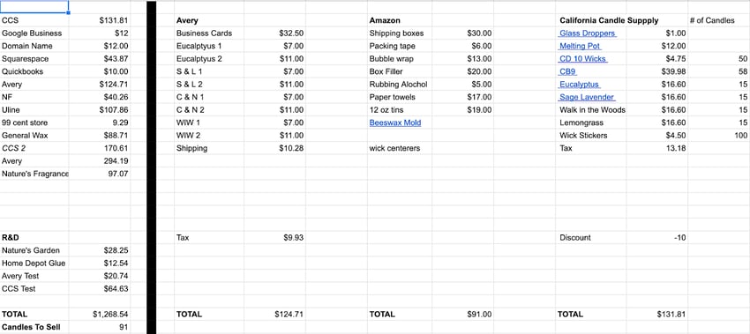Select the Amazon TOTAL $91.00 cell
750x334 pixels.
[x=463, y=315]
